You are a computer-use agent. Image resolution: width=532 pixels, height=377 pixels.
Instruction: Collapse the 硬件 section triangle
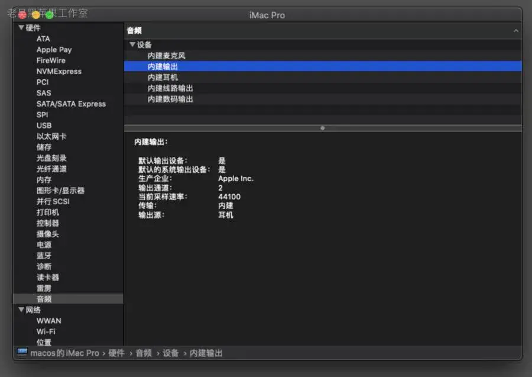click(21, 27)
